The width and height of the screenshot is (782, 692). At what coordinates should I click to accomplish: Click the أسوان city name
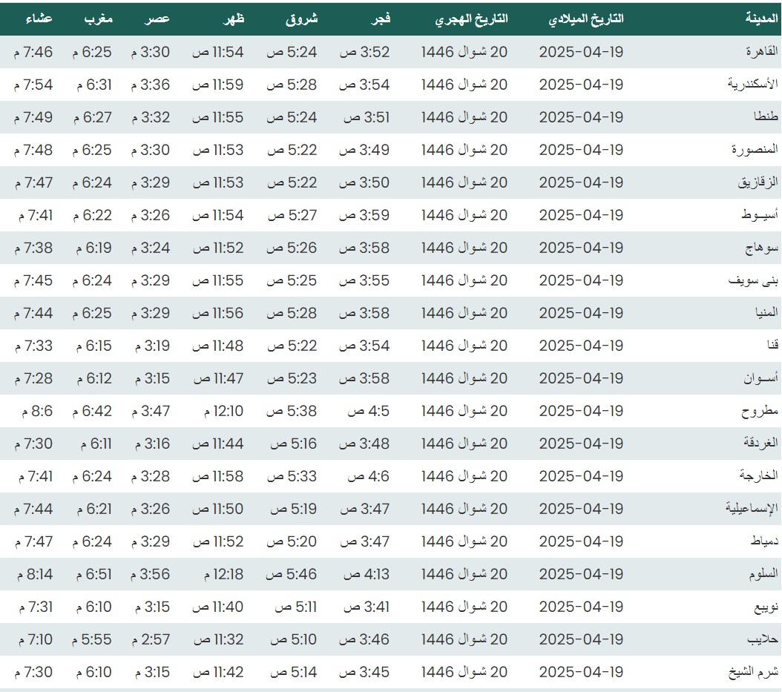pyautogui.click(x=761, y=378)
